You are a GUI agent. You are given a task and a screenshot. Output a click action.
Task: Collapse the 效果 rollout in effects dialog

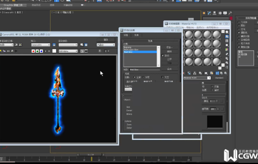150,41
